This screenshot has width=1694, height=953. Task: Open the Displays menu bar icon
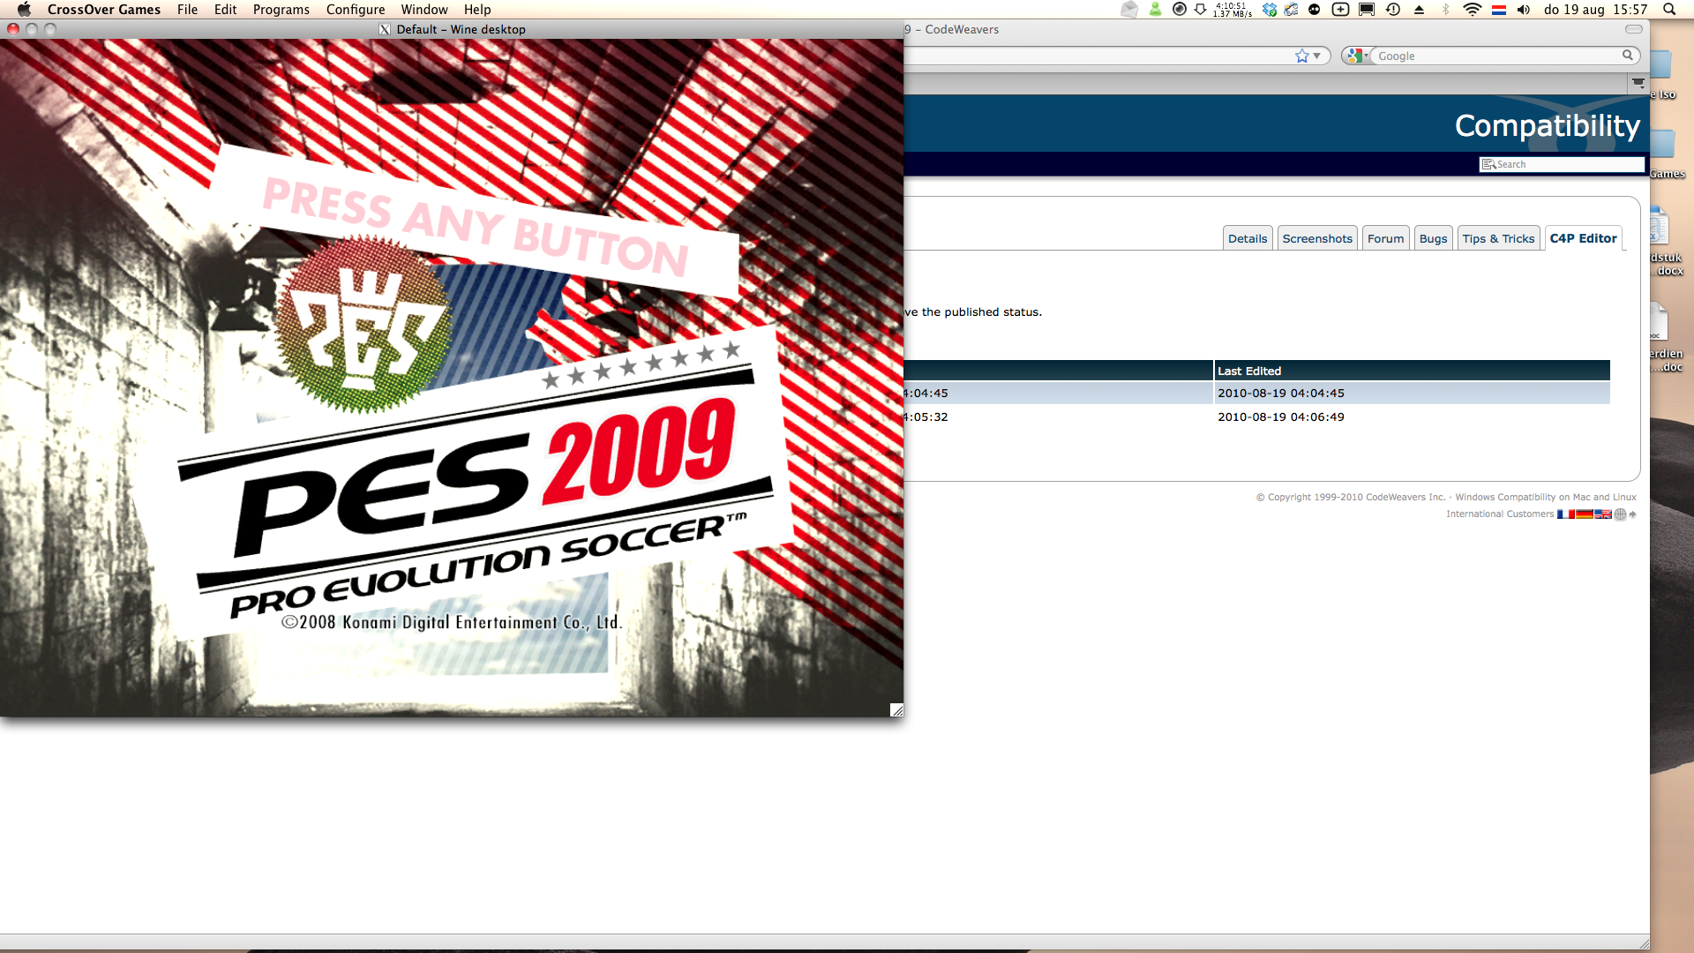click(x=1367, y=10)
